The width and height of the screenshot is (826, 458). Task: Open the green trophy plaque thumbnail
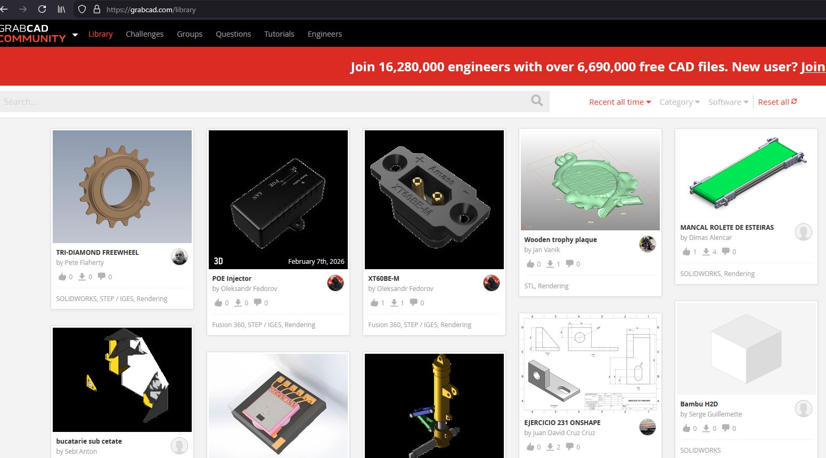click(590, 180)
